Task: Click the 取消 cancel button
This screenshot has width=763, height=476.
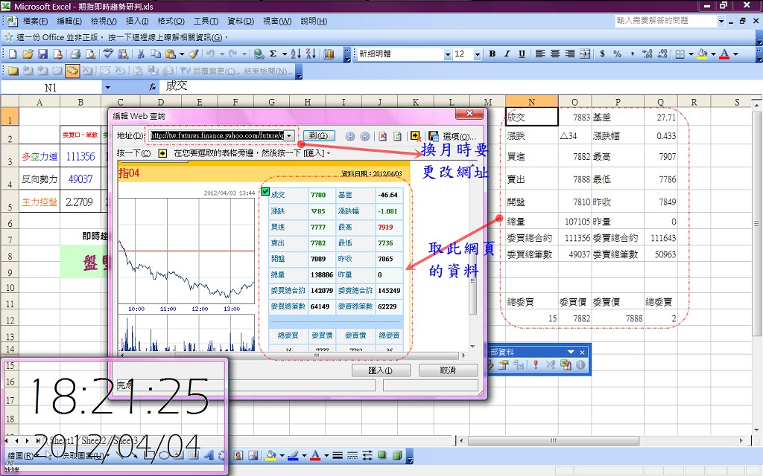Action: 448,370
